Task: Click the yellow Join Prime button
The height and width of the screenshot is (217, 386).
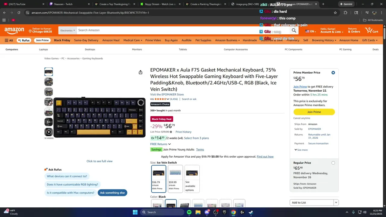Action: (314, 112)
